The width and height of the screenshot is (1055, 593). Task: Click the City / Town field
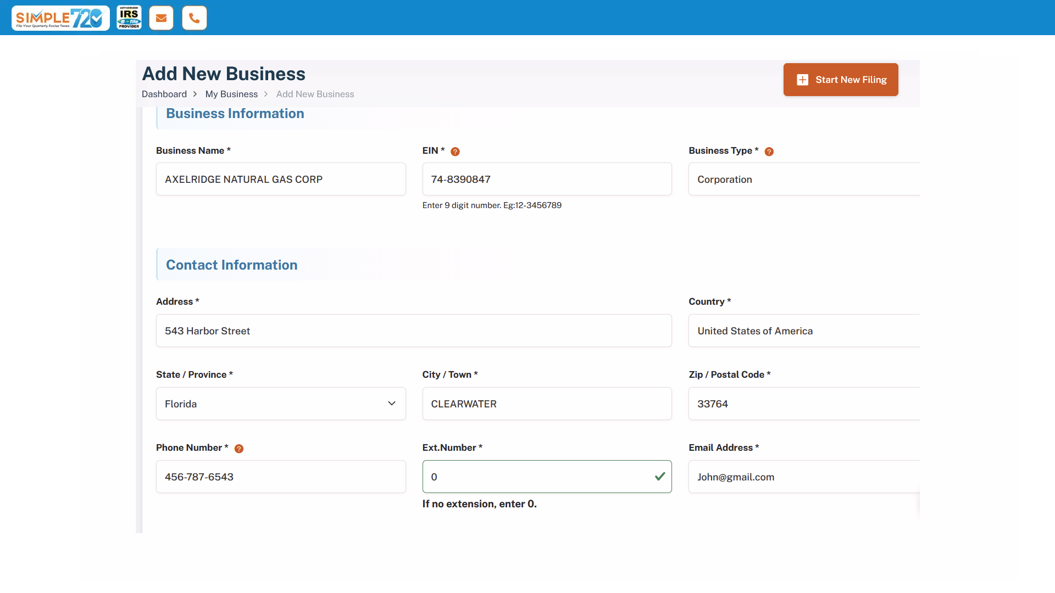(x=547, y=404)
